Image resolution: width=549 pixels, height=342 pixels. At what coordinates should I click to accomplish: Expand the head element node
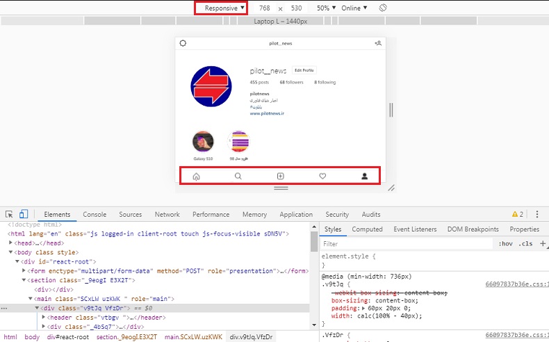(10, 243)
